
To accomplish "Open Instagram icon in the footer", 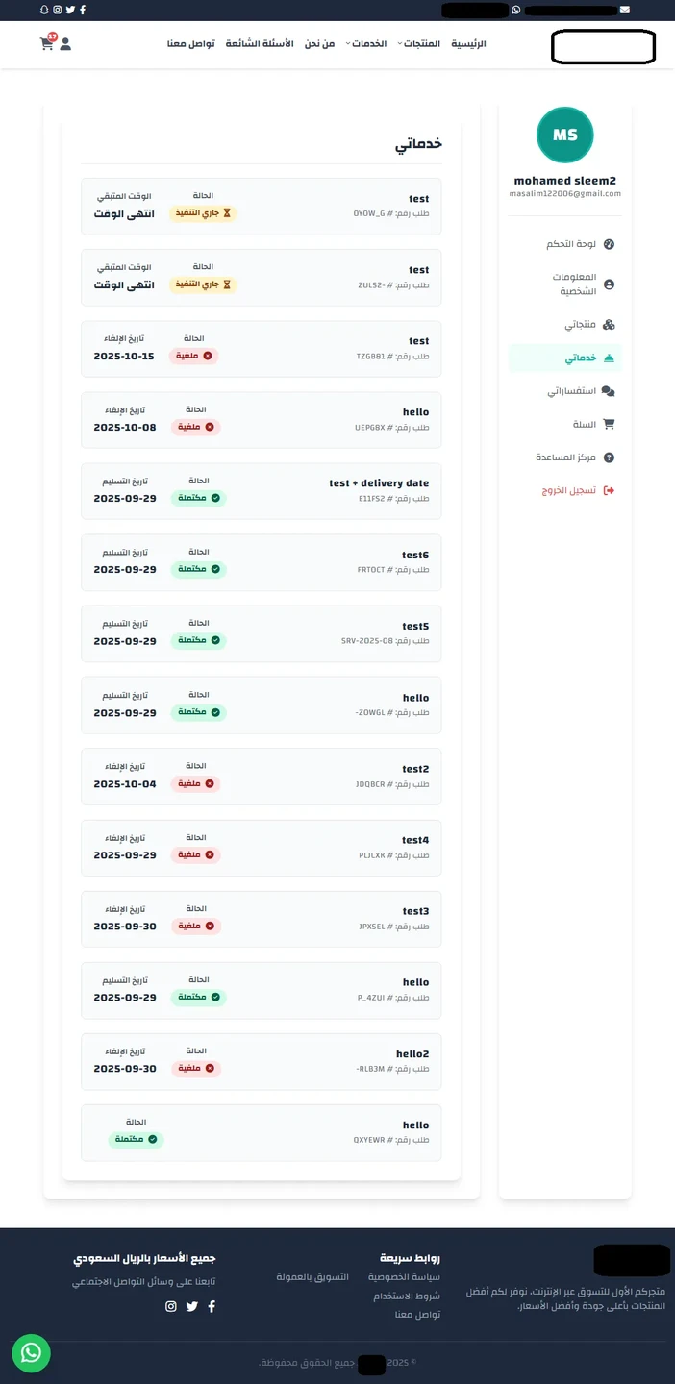I will 171,1306.
